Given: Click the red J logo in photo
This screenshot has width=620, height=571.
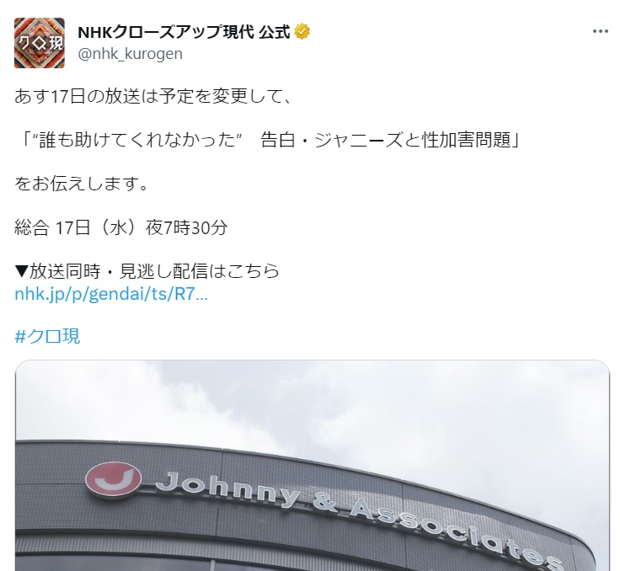Looking at the screenshot, I should point(114,479).
